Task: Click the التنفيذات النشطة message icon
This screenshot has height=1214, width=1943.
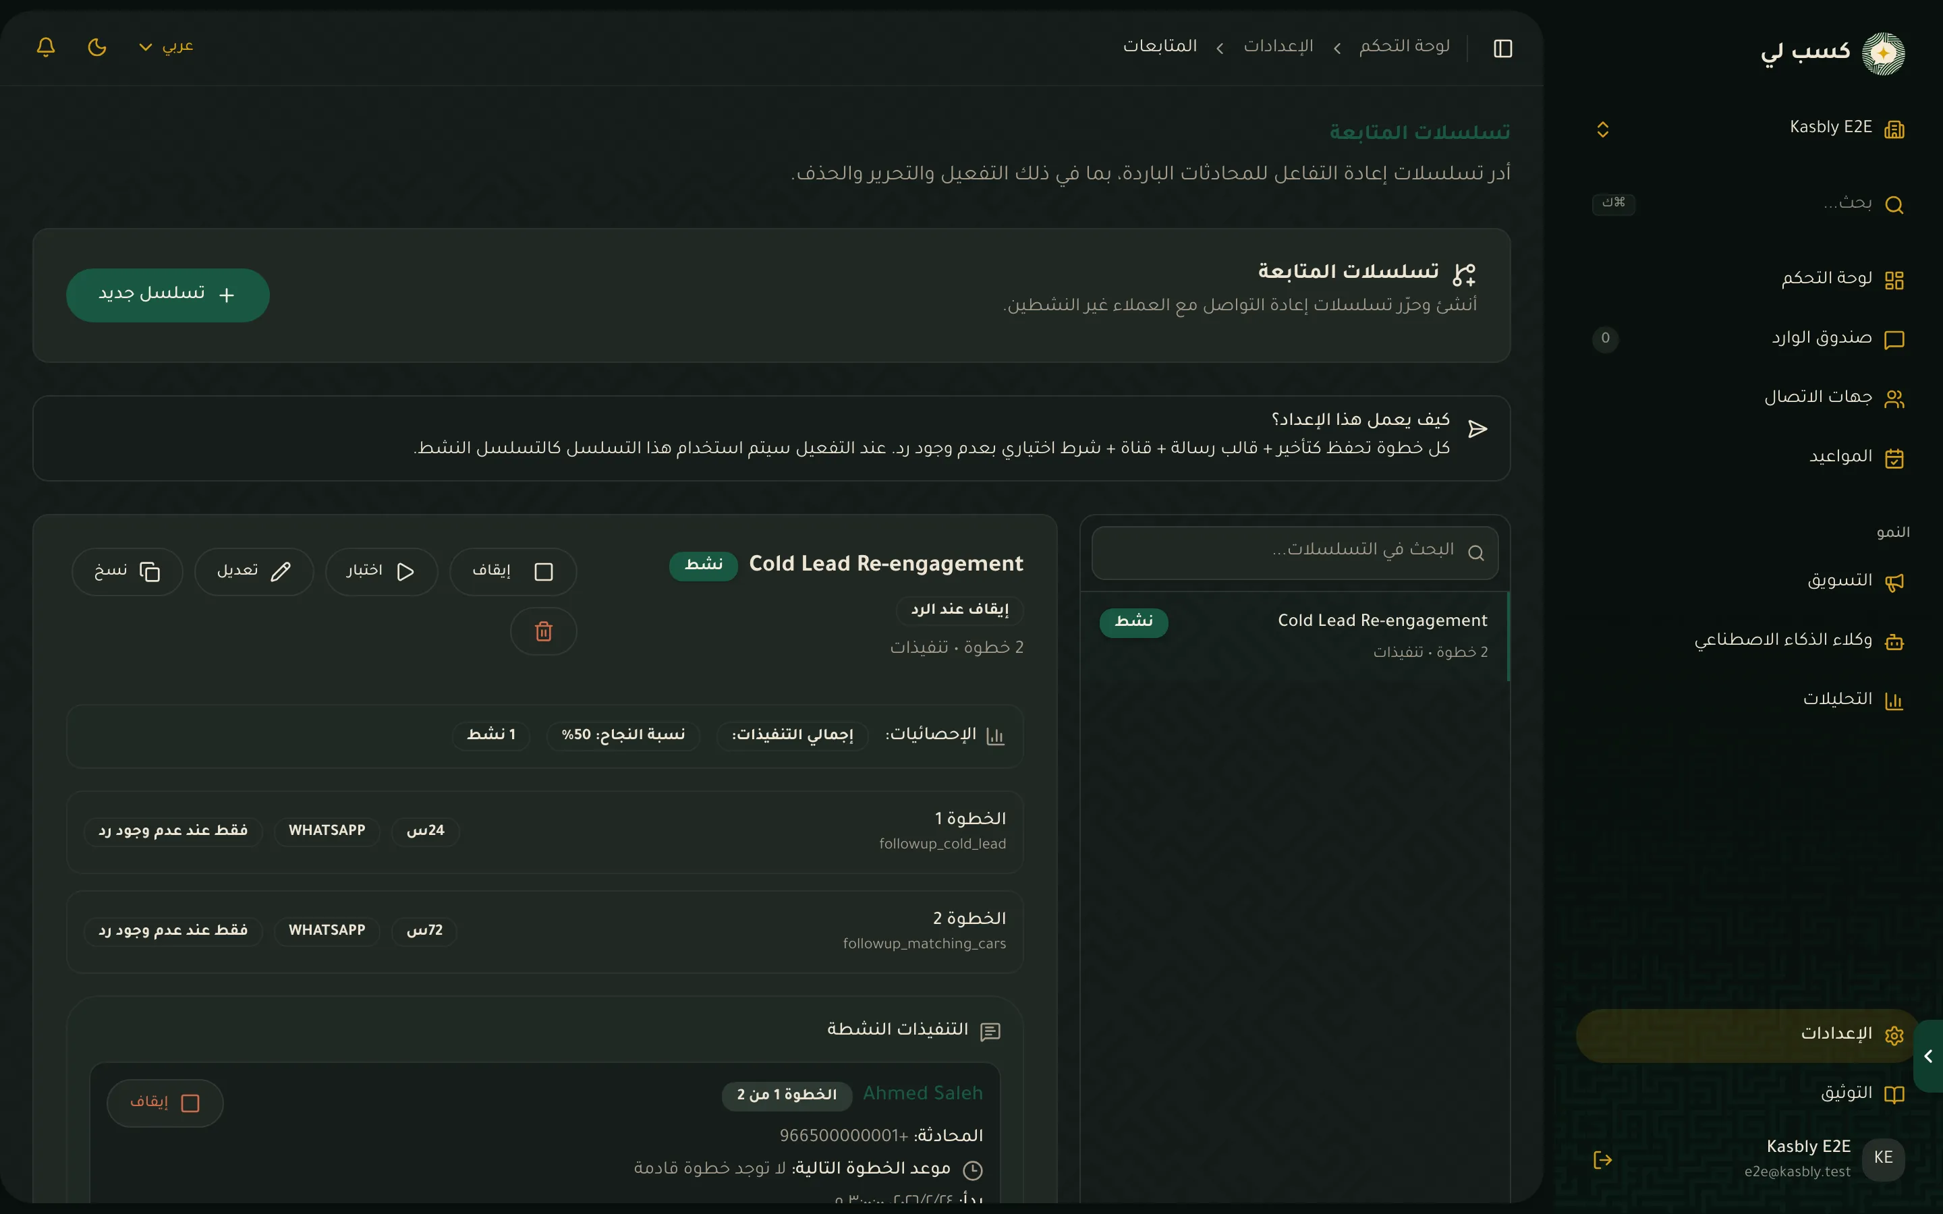Action: (990, 1031)
